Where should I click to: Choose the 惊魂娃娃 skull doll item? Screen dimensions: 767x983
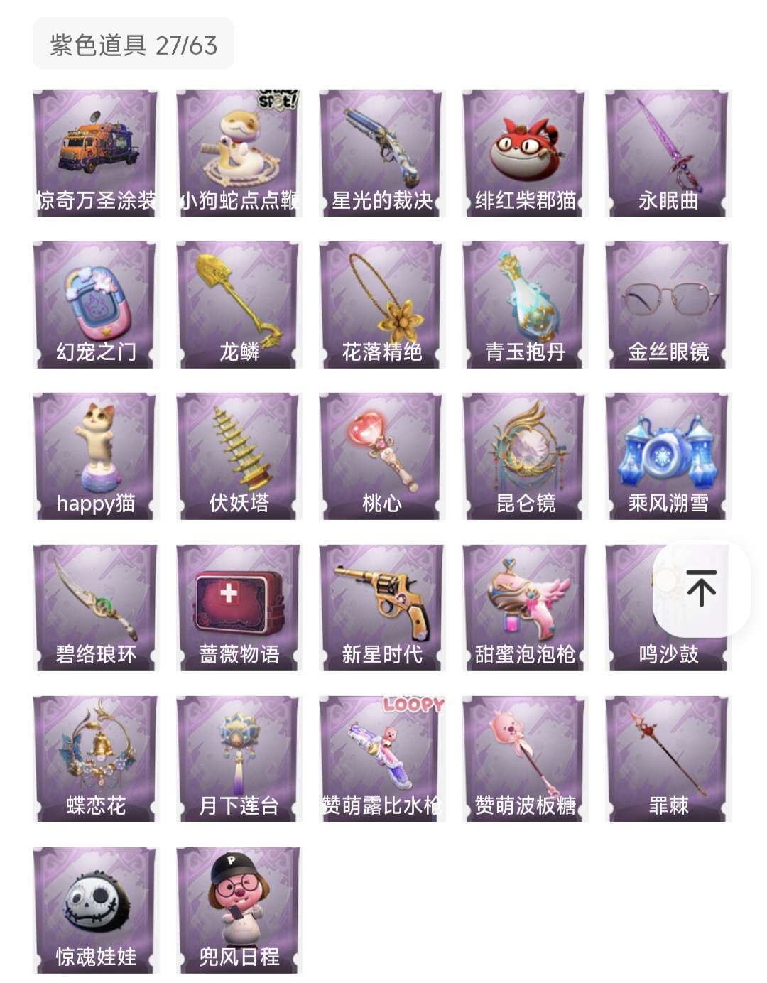96,910
